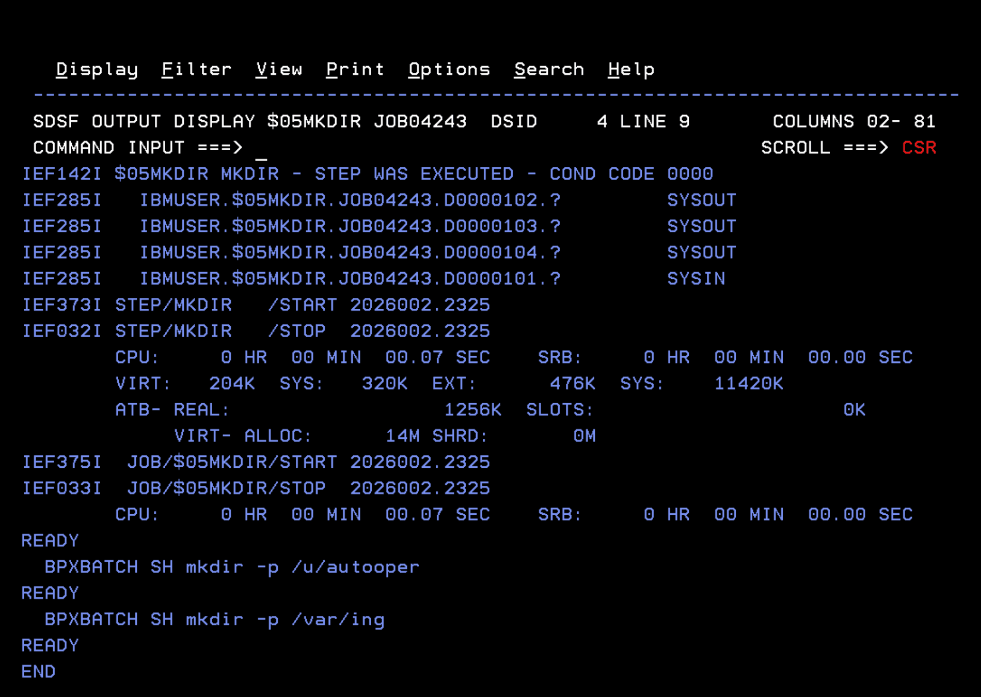Open the Help menu
The height and width of the screenshot is (697, 981).
[631, 69]
